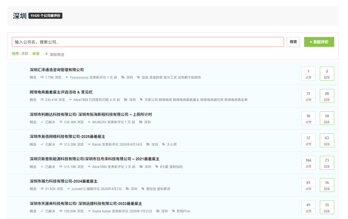Click the 搜索 button
The height and width of the screenshot is (219, 348).
[293, 42]
